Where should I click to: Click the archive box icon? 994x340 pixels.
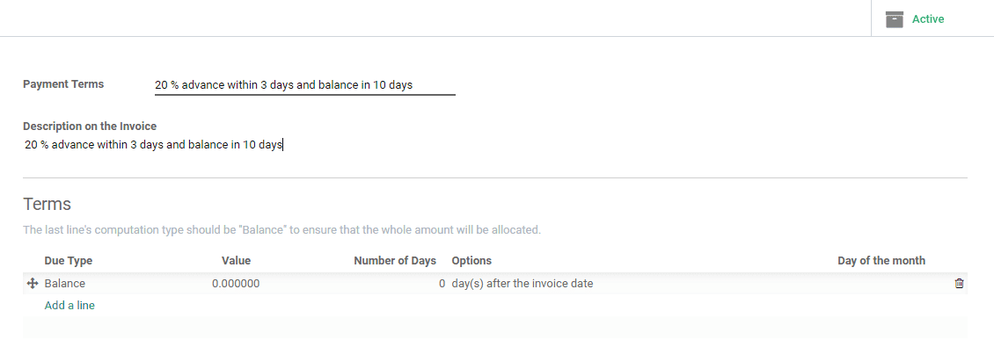pos(894,19)
